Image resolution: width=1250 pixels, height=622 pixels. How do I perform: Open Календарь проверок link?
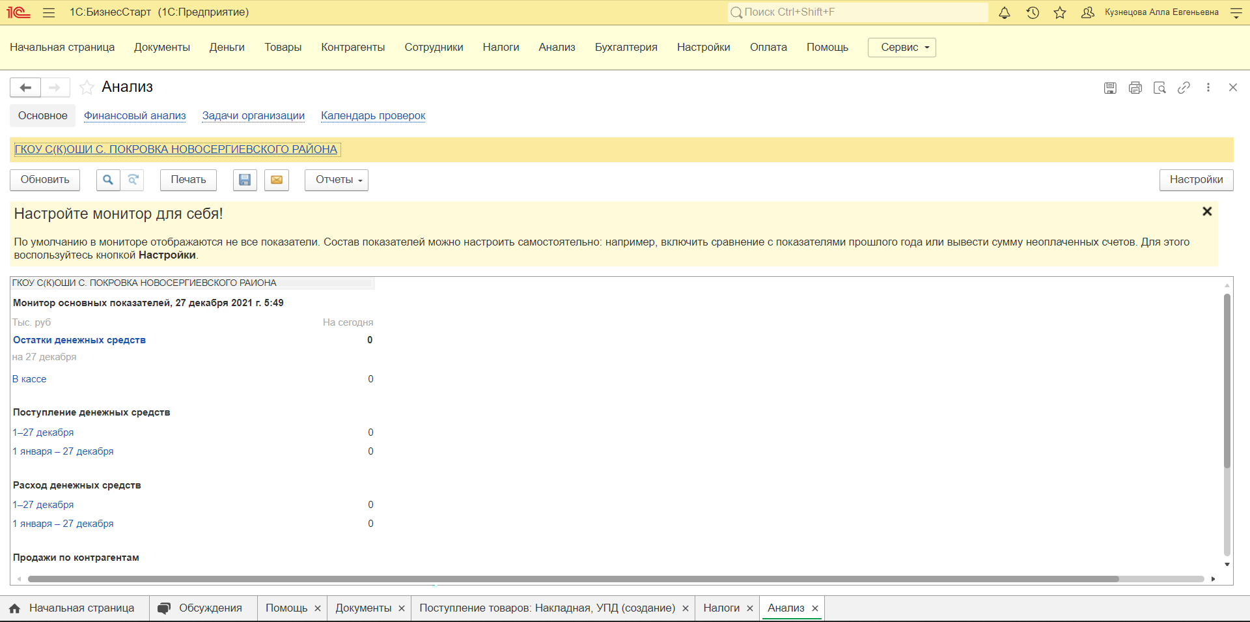373,116
